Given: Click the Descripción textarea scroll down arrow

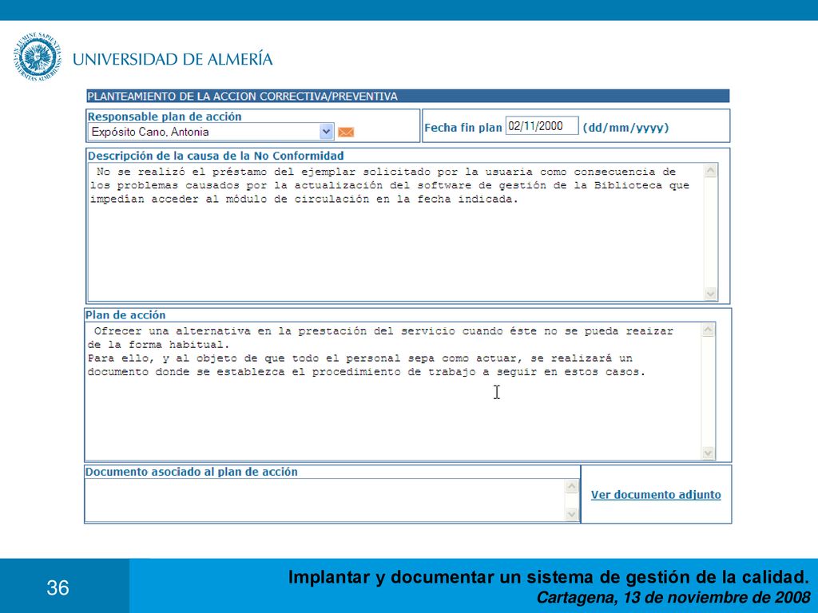Looking at the screenshot, I should tap(710, 294).
